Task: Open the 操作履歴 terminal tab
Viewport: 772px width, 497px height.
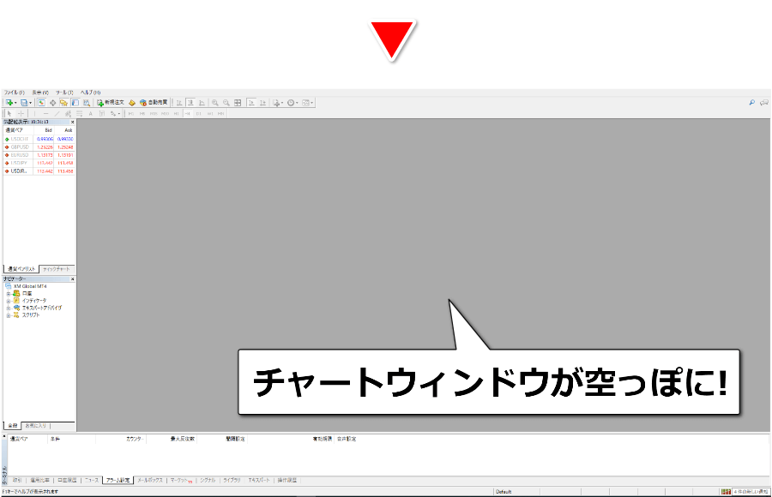Action: [x=287, y=480]
